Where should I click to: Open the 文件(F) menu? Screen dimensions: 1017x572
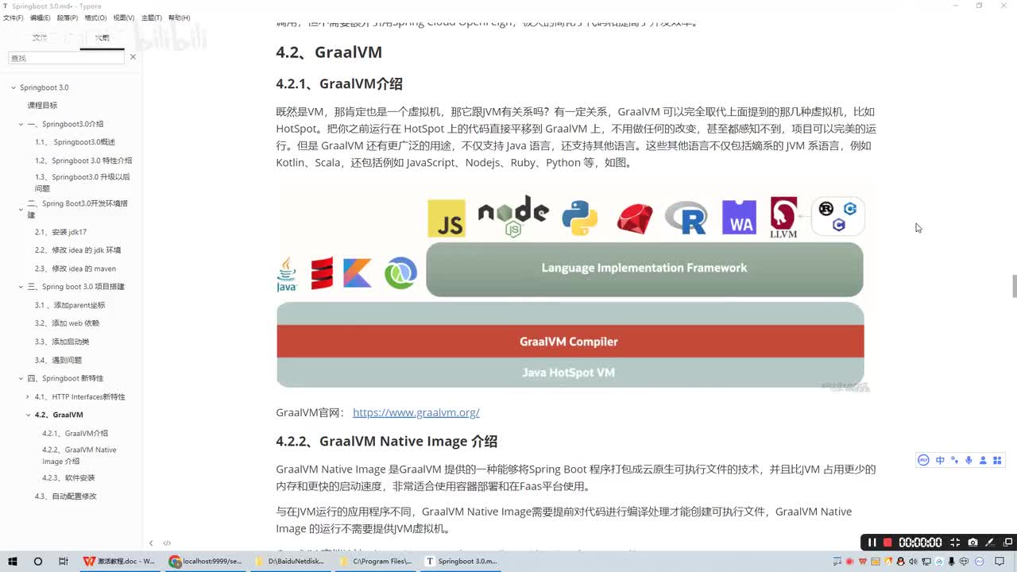(13, 17)
